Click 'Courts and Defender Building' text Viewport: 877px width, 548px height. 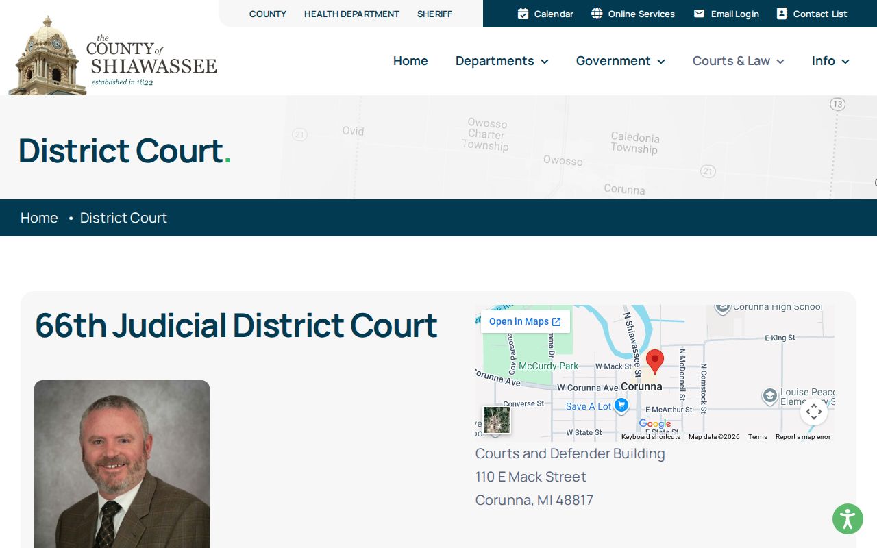pyautogui.click(x=570, y=453)
